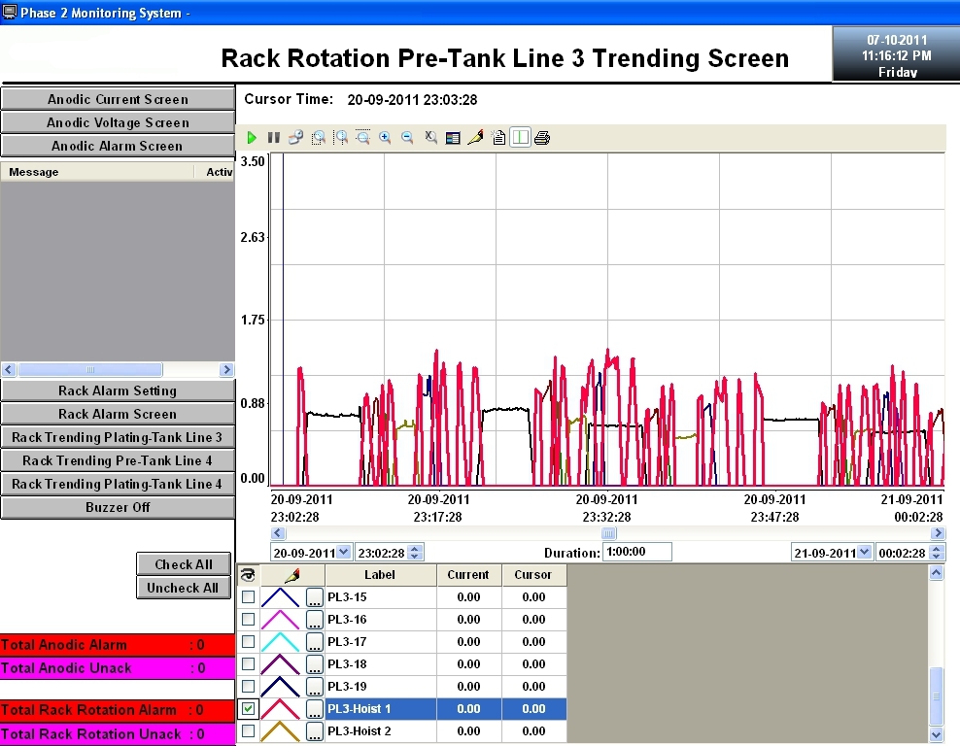Pause the trend chart
The image size is (960, 746).
coord(272,137)
